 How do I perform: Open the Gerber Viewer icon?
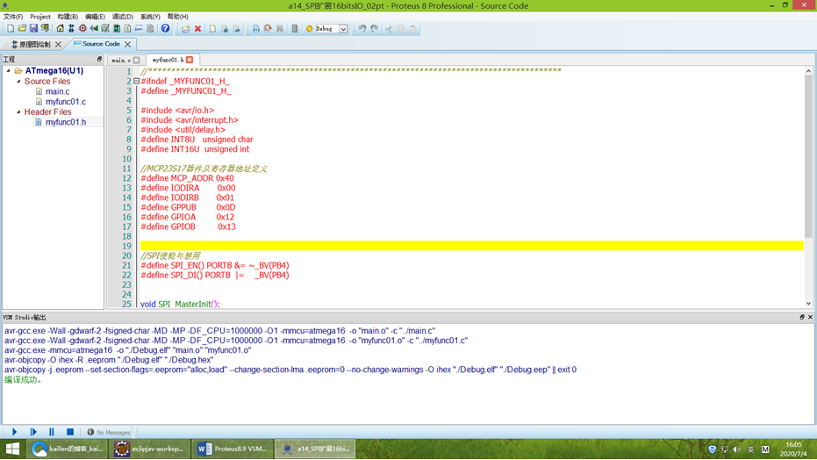click(105, 29)
